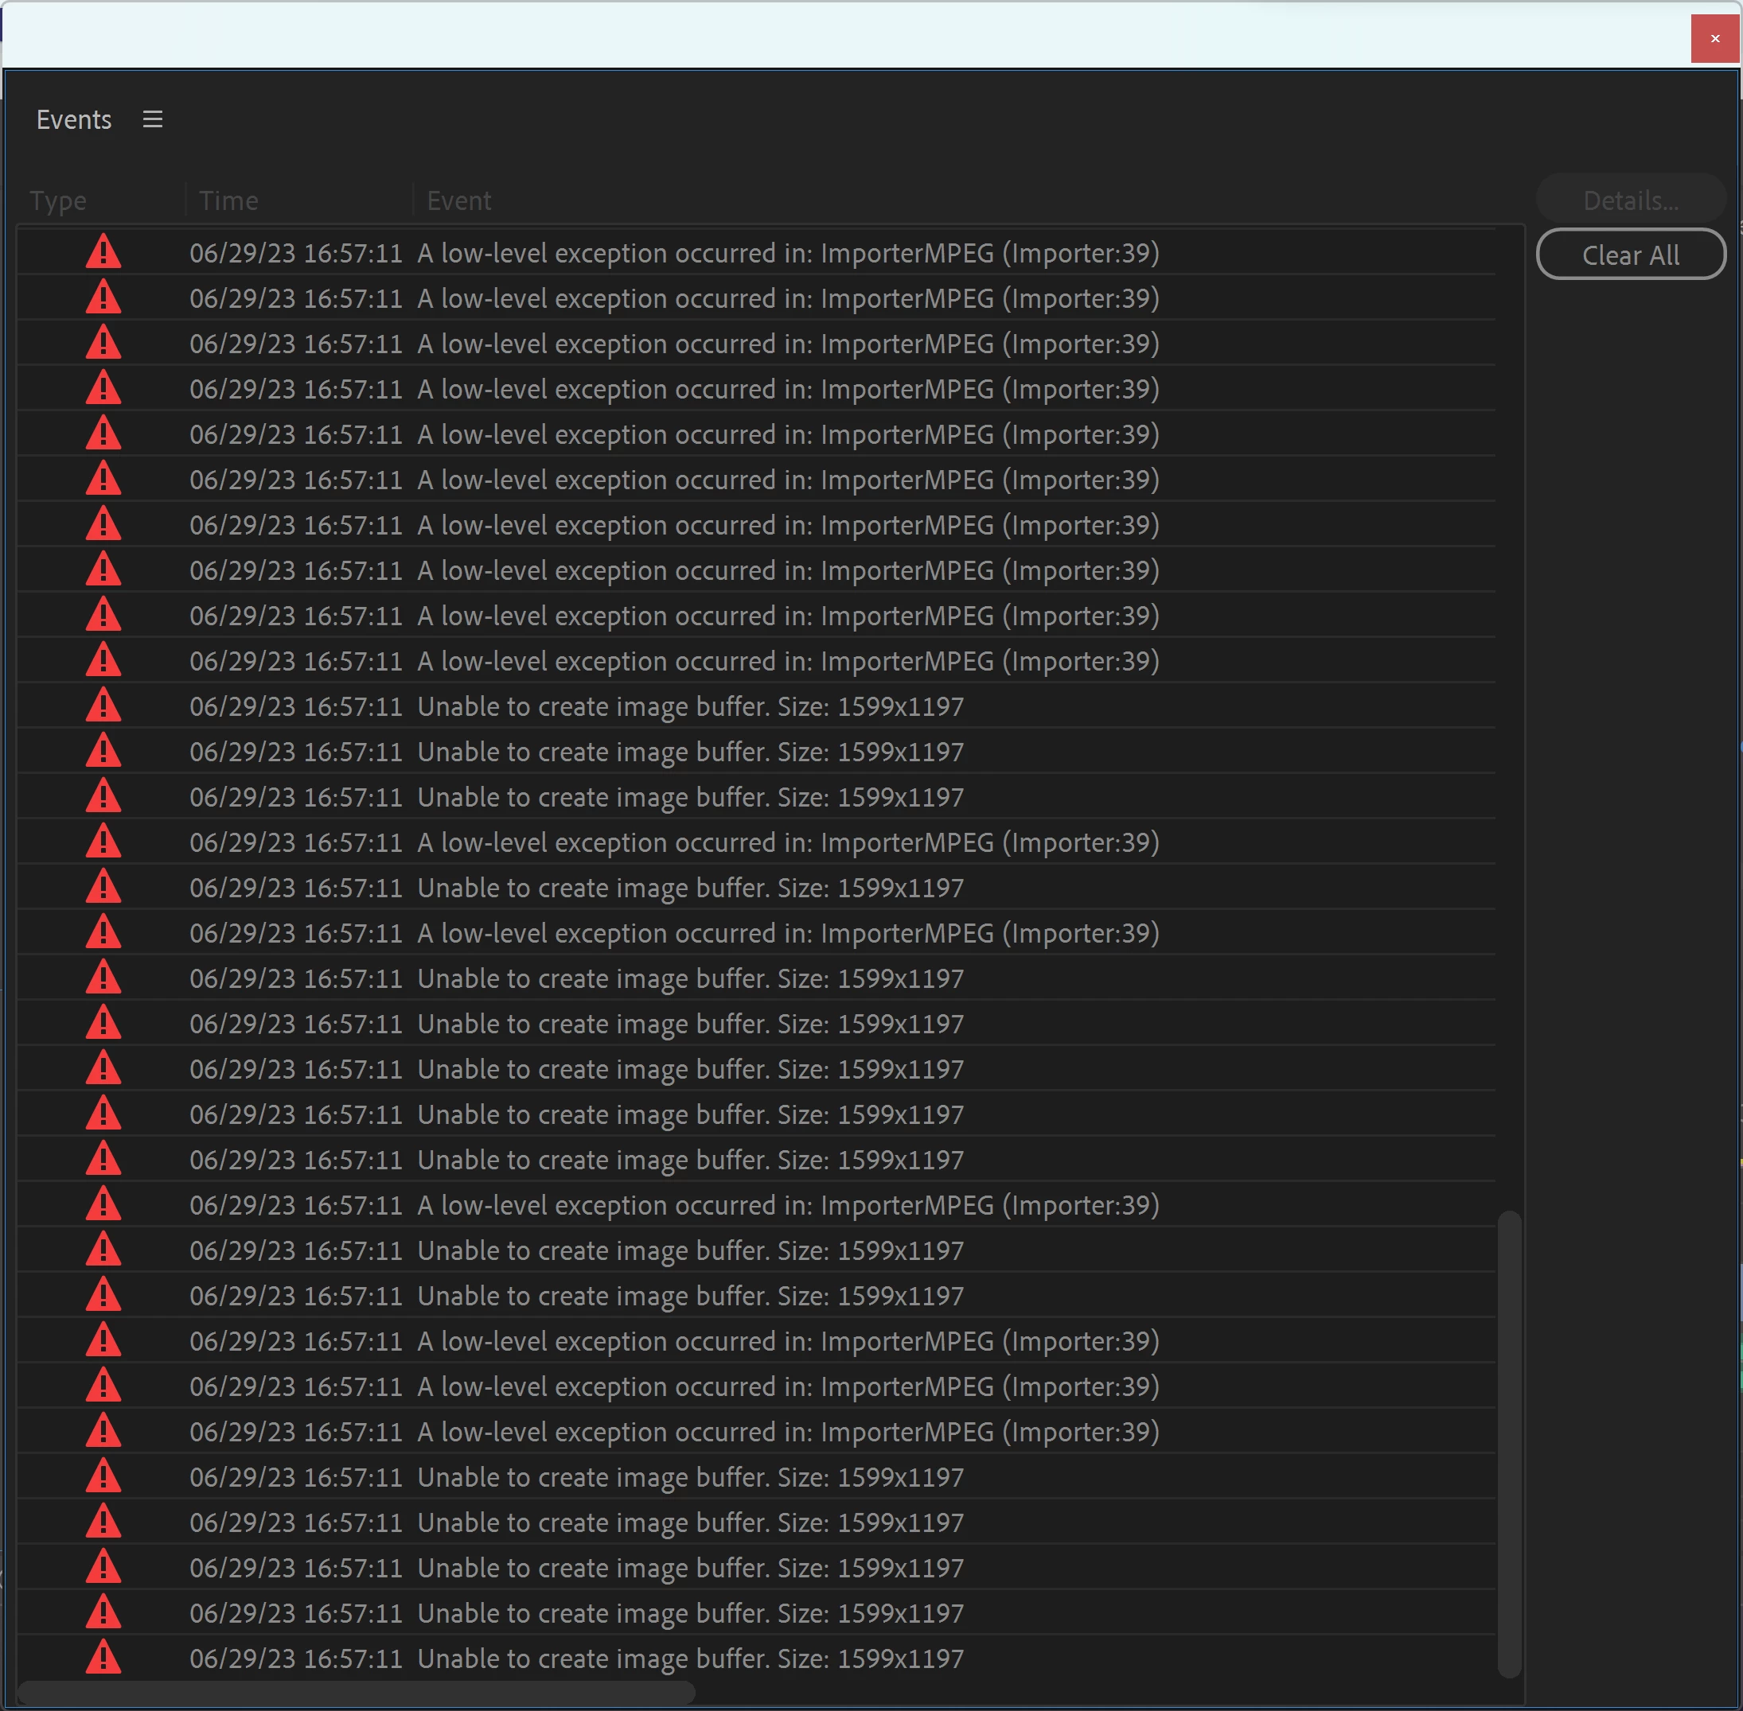
Task: Select the Events panel tab
Action: 74,119
